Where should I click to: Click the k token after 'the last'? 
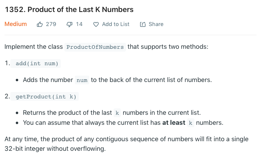[117, 113]
